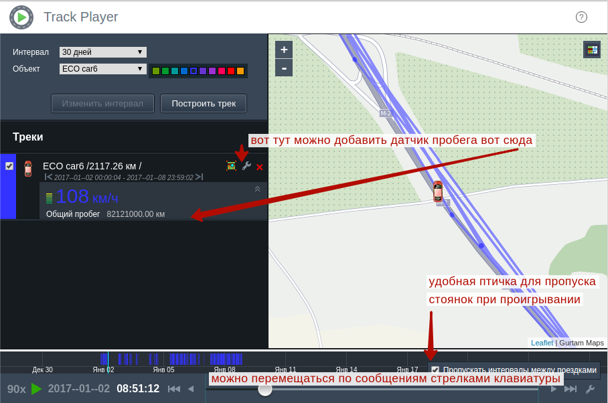608x403 pixels.
Task: Click the red car marker on map
Action: (438, 191)
